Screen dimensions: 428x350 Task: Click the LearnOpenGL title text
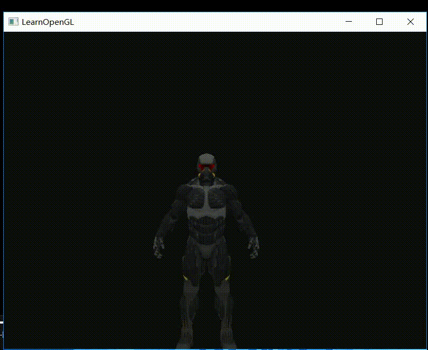tap(48, 22)
